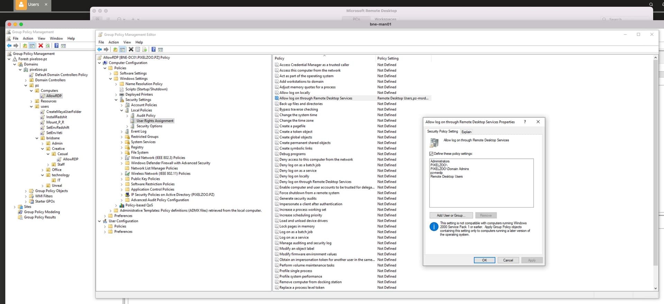Select Group Policy Modeling node

tap(42, 212)
